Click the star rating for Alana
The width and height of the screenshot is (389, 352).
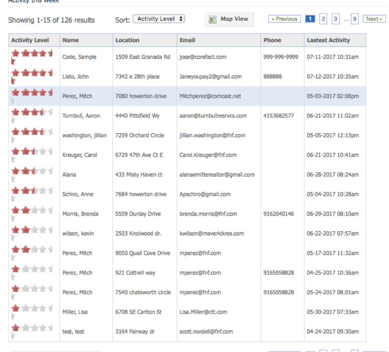click(x=32, y=174)
